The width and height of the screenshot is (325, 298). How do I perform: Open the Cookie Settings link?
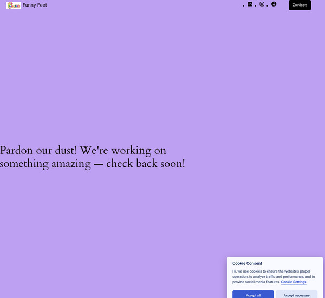tap(294, 282)
